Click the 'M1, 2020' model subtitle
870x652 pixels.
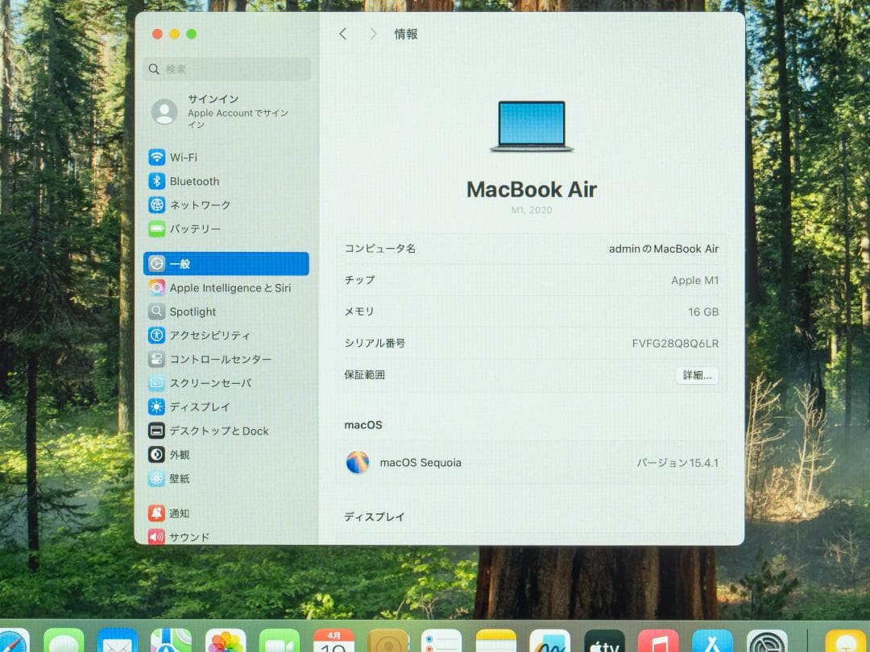[x=532, y=210]
